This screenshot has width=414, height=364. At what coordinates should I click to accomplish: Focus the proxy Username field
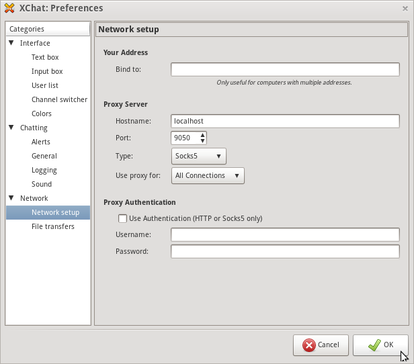click(x=285, y=234)
